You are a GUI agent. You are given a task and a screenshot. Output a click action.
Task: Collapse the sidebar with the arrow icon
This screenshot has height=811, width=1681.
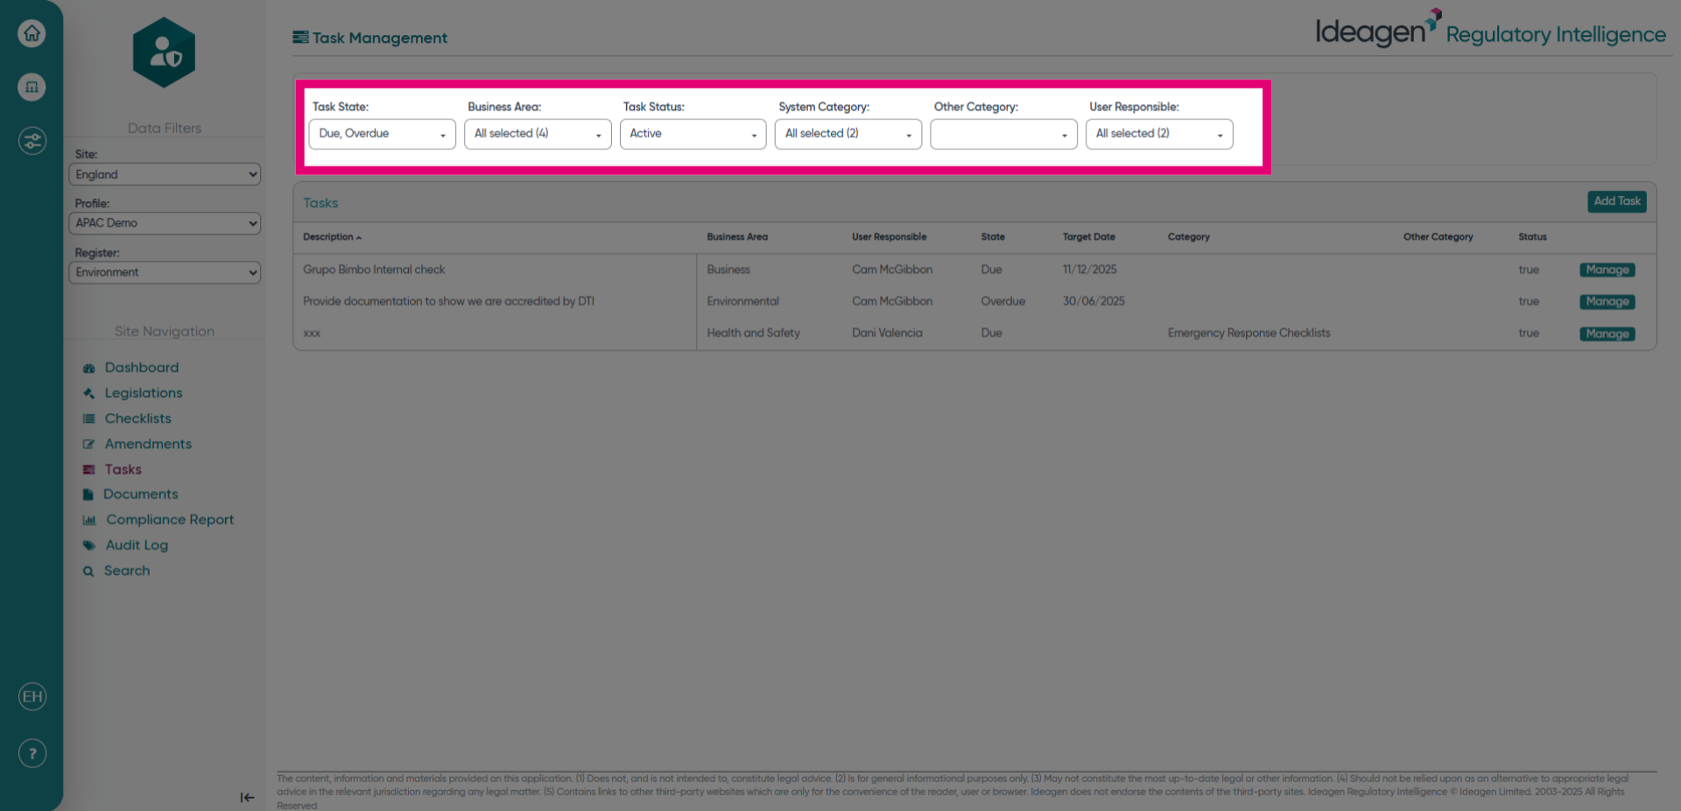coord(247,797)
